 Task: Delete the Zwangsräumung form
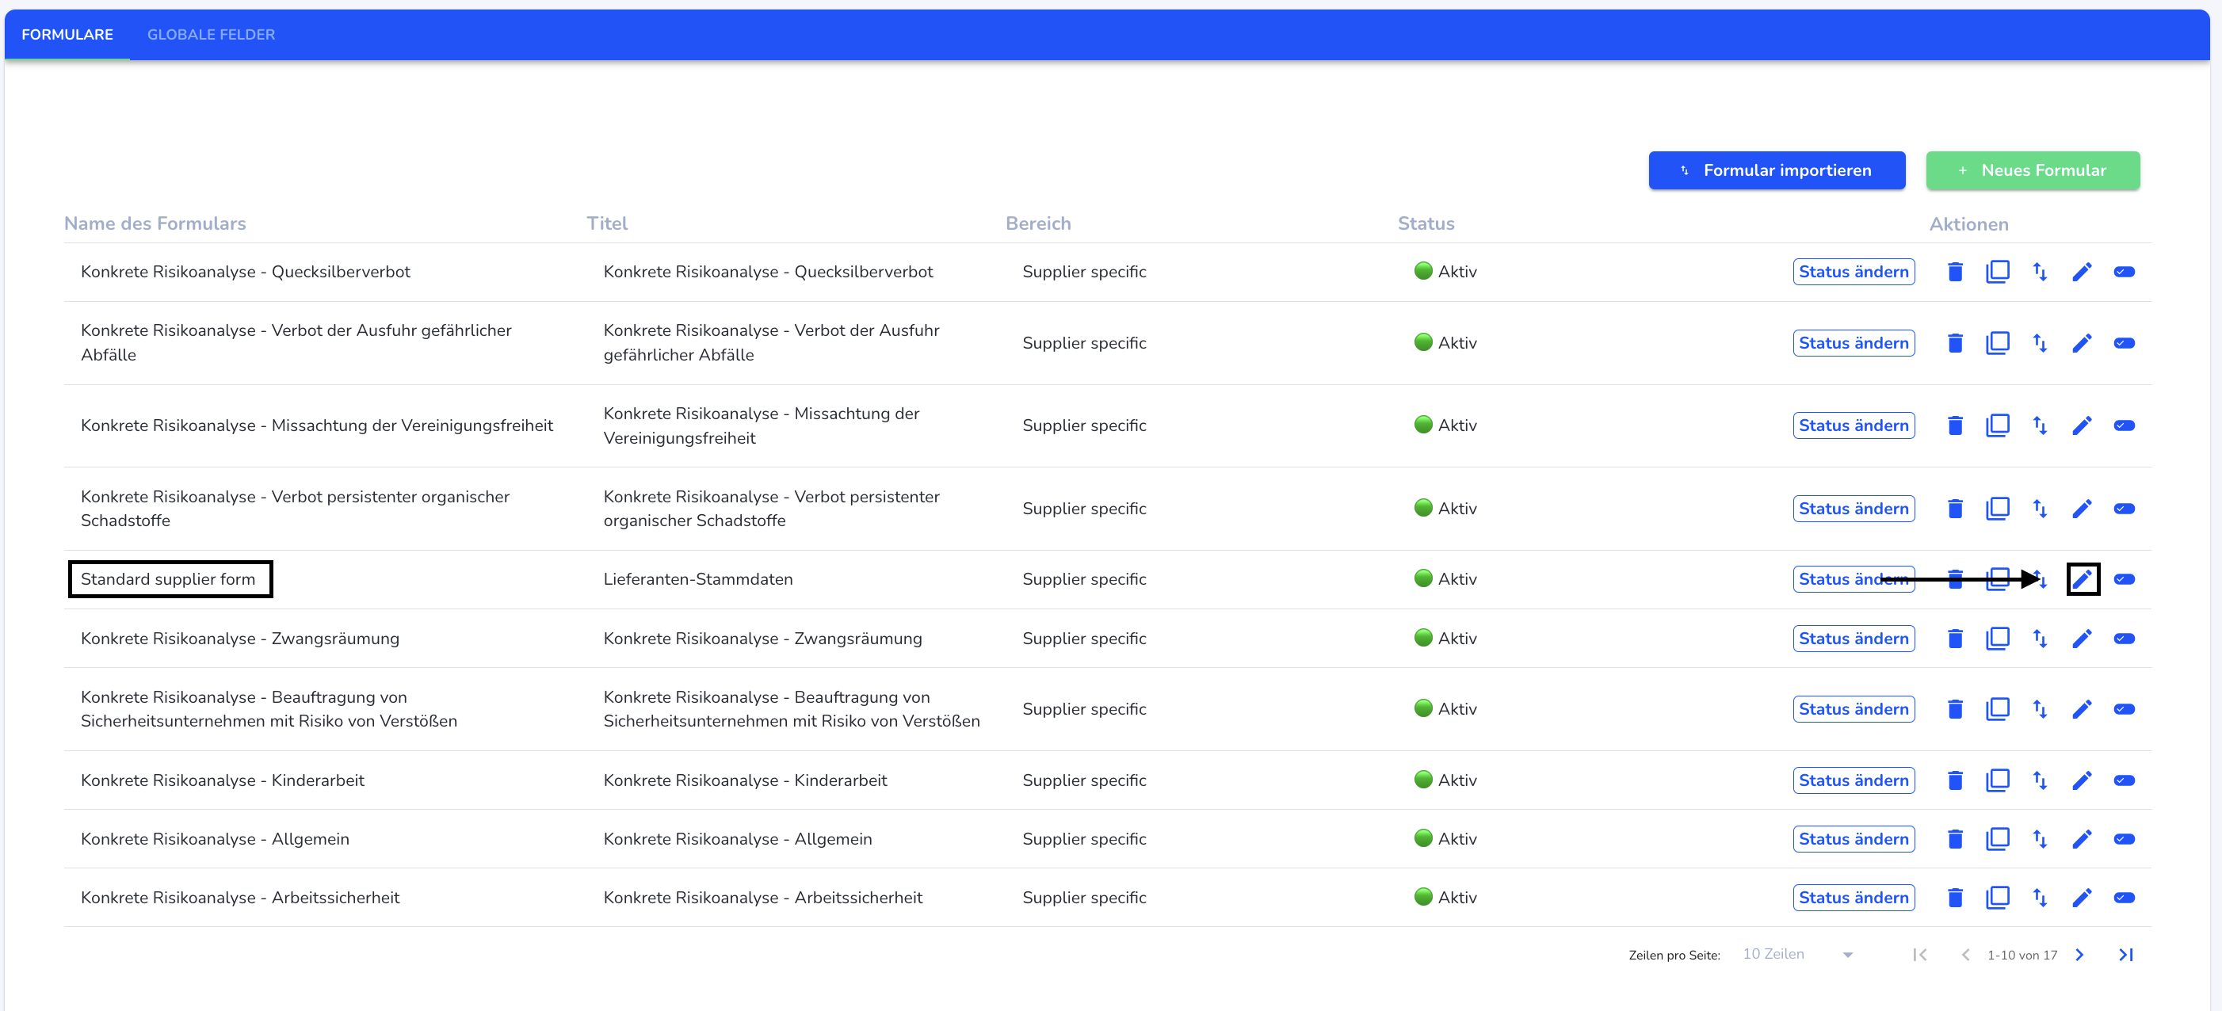1956,639
